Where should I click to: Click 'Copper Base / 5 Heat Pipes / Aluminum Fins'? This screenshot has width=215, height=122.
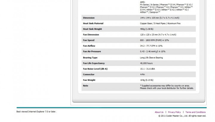point(160,23)
